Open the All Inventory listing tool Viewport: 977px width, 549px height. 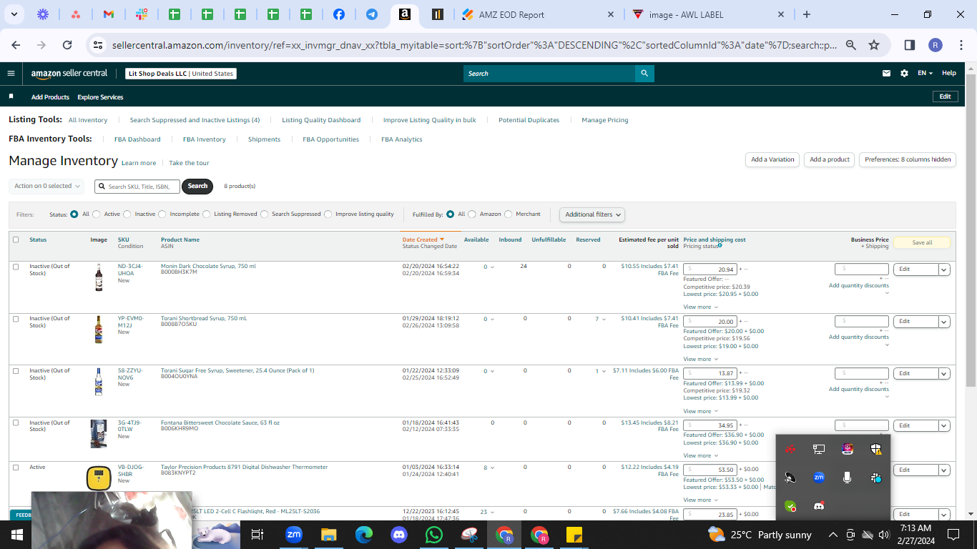tap(88, 120)
